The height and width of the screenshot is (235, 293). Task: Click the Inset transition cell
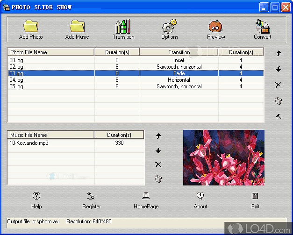click(179, 60)
